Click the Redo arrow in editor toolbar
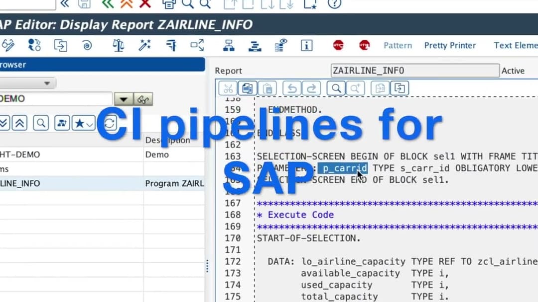 click(x=311, y=88)
